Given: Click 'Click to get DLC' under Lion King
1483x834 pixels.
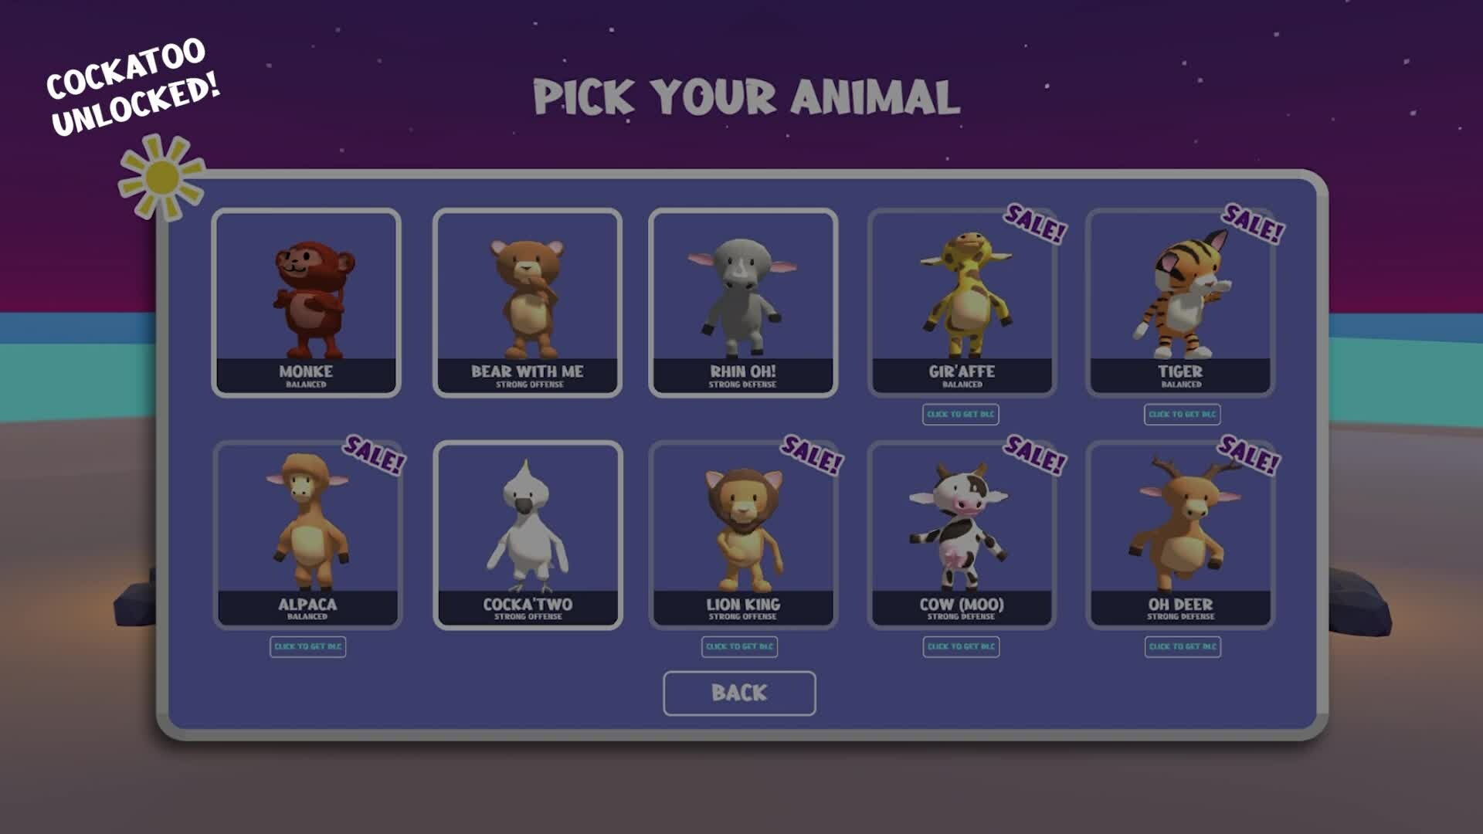Looking at the screenshot, I should (739, 646).
